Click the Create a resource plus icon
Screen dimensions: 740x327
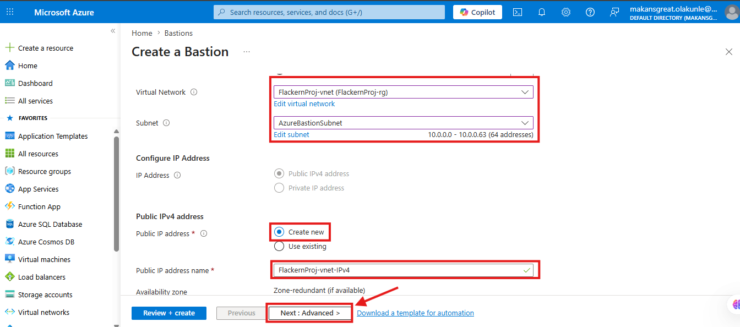9,48
